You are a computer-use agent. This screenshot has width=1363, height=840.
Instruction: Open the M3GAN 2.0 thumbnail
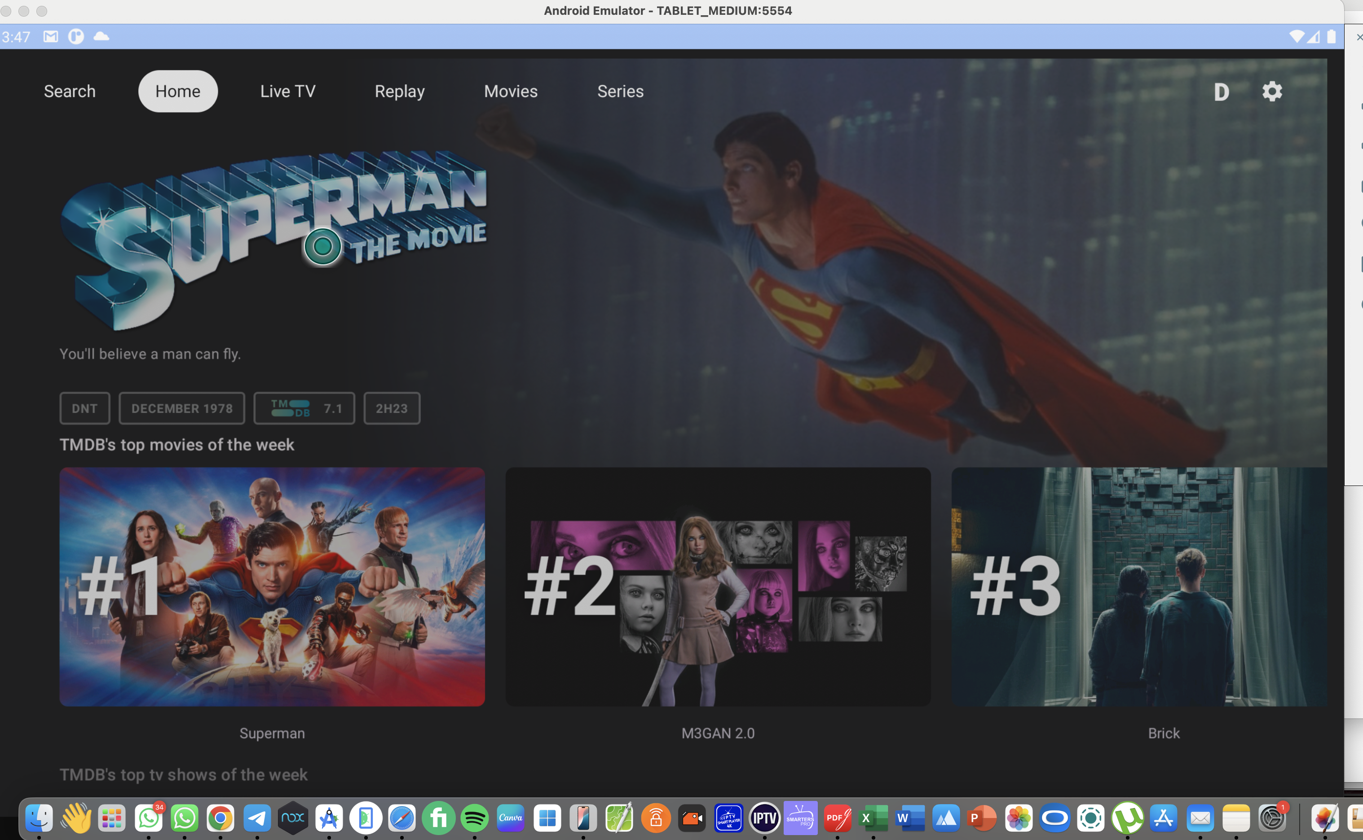pyautogui.click(x=718, y=586)
